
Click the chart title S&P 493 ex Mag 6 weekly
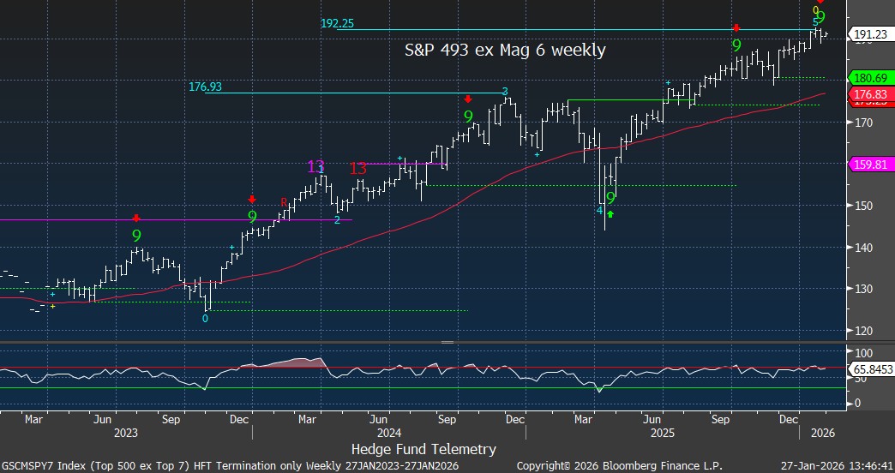tap(505, 51)
